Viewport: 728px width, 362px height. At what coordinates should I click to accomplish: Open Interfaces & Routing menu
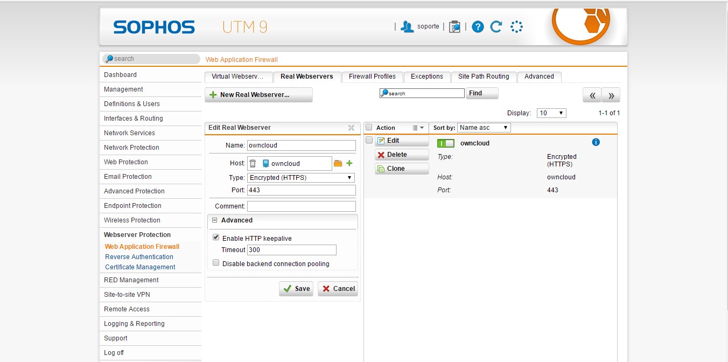pyautogui.click(x=150, y=119)
